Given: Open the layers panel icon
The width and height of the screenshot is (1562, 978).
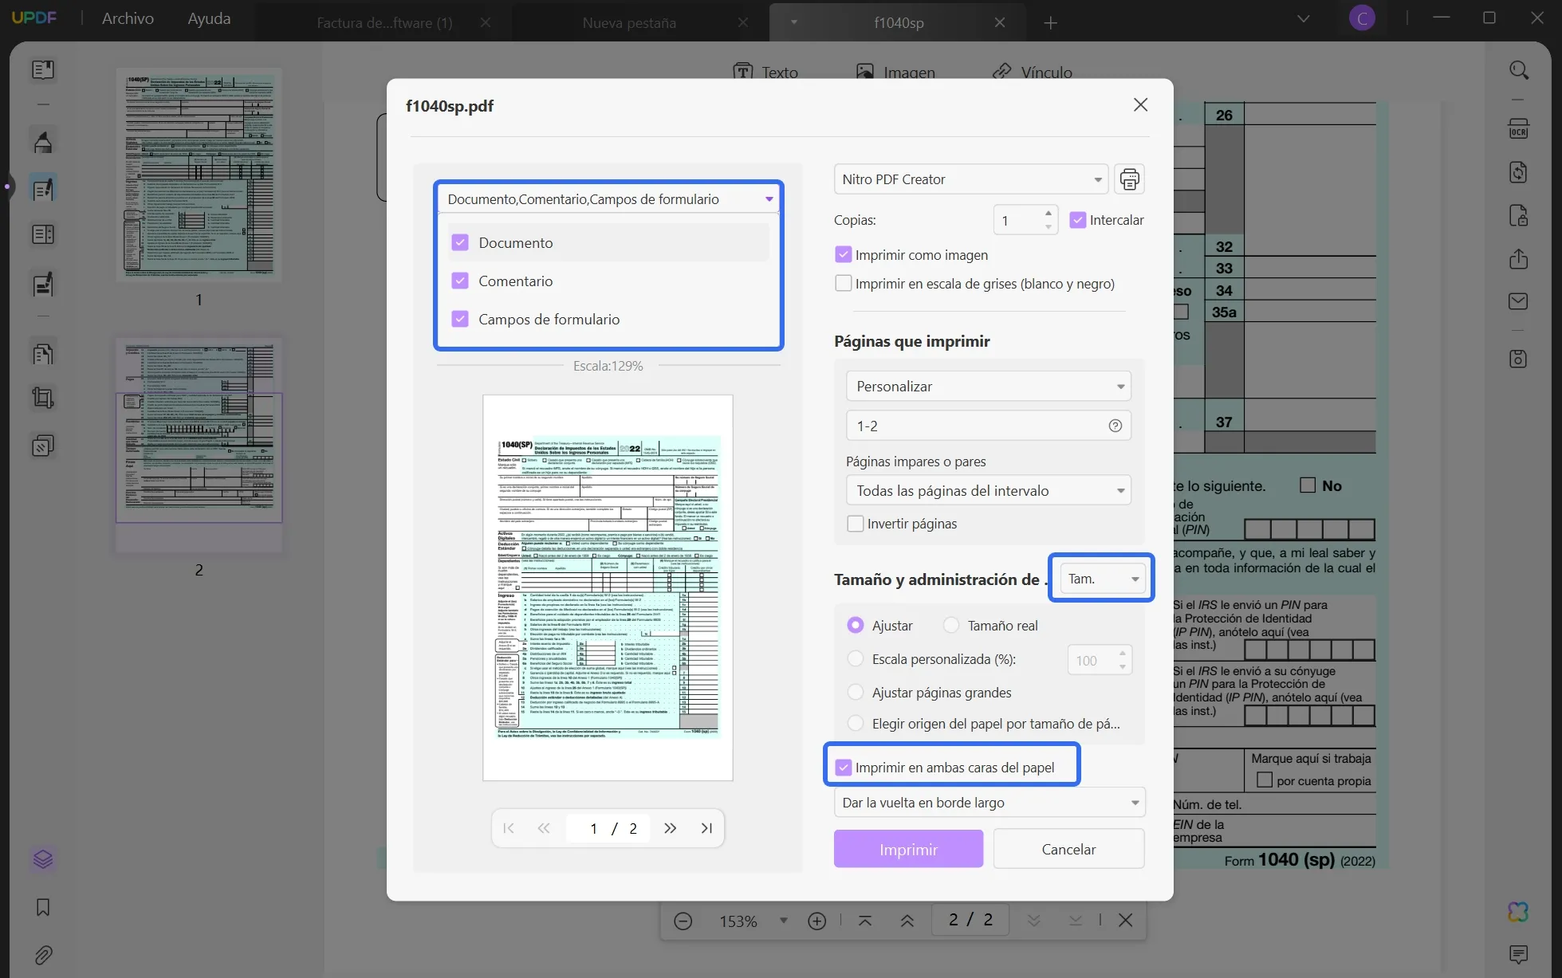Looking at the screenshot, I should pos(43,859).
